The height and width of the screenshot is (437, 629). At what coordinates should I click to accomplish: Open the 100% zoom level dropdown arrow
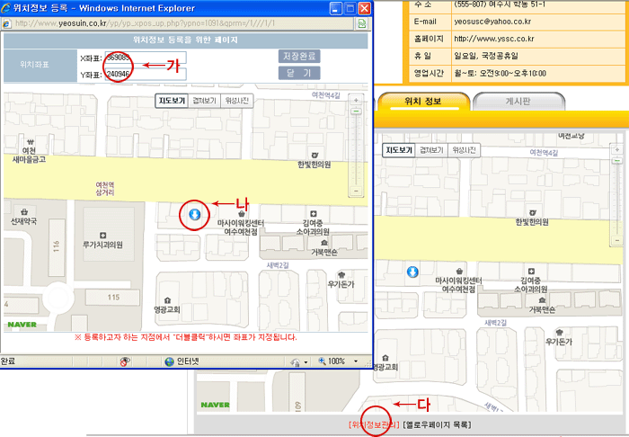tap(356, 361)
